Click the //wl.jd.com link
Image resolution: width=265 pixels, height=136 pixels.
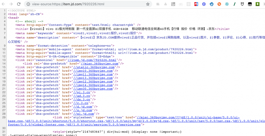[84, 114]
